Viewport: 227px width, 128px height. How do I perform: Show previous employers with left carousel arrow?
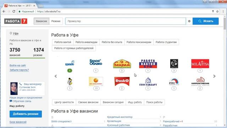point(56,76)
